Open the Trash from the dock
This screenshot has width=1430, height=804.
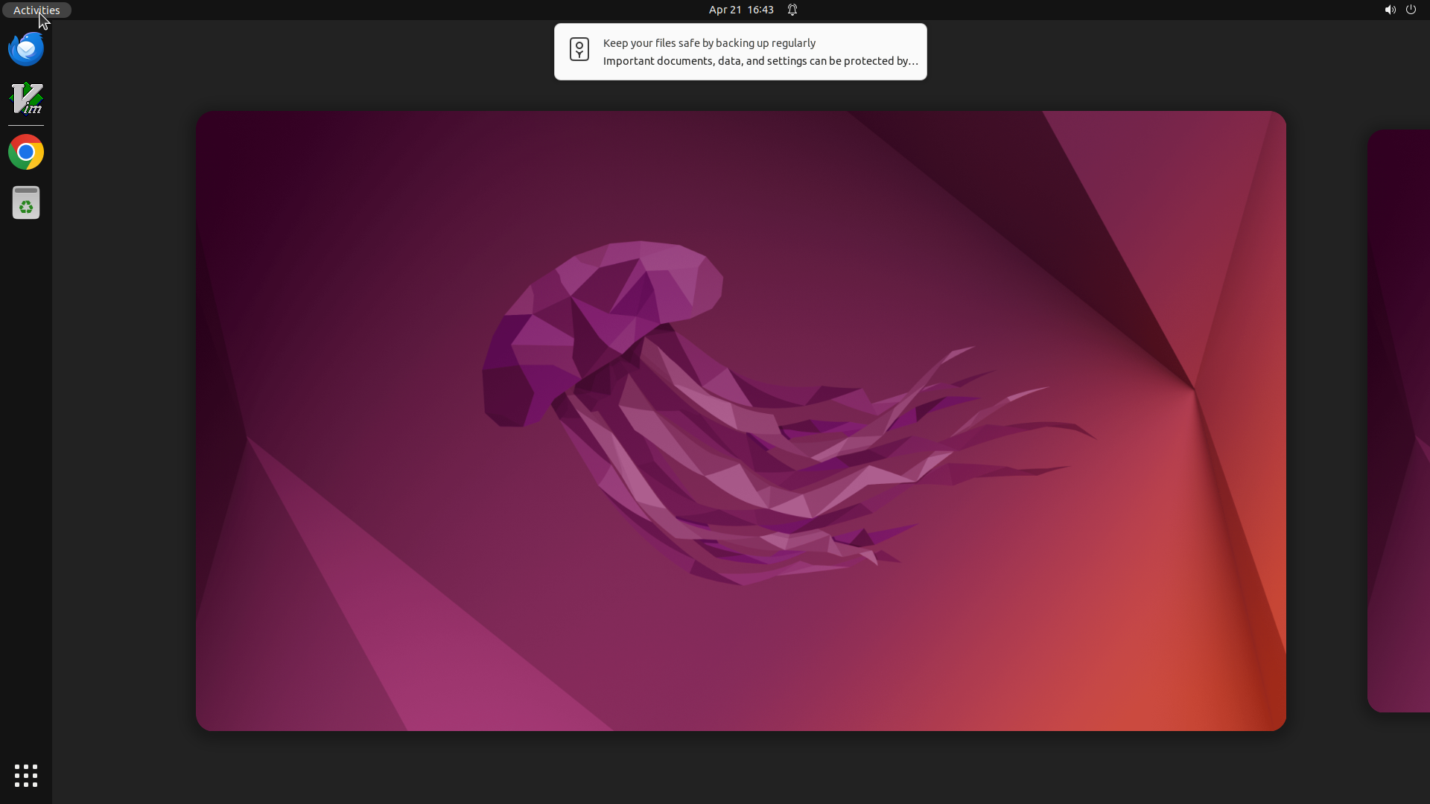[26, 202]
